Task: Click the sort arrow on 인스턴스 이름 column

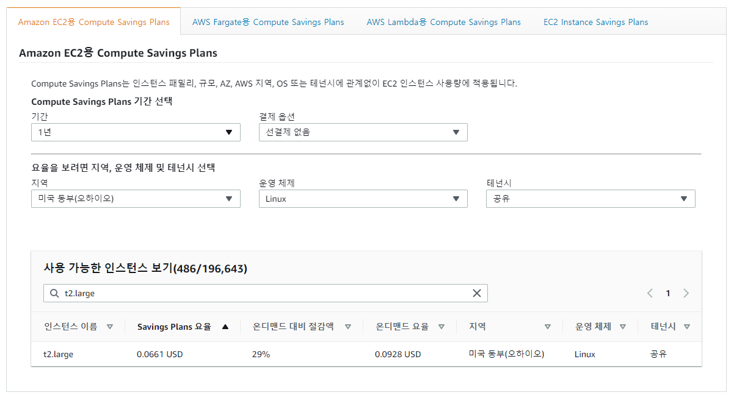Action: pos(109,326)
